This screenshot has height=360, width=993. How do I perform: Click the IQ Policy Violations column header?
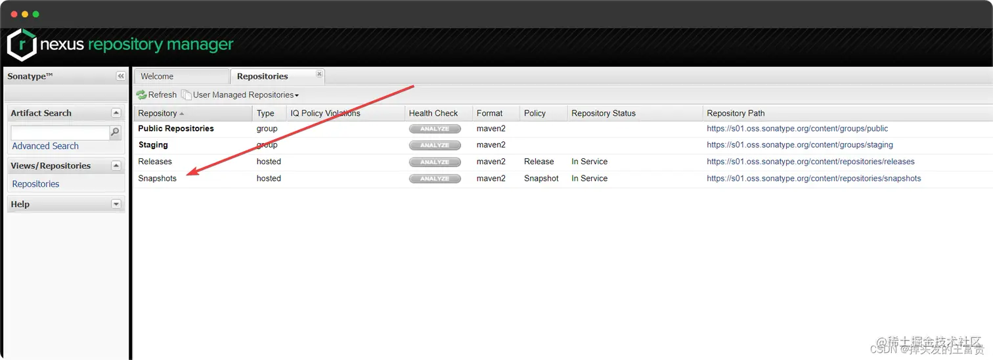345,113
